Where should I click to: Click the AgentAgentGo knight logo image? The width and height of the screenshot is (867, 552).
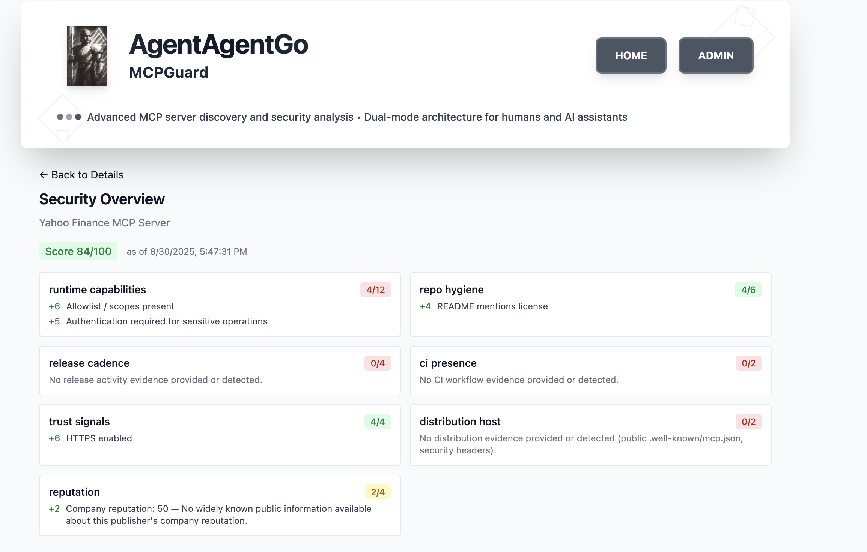tap(87, 55)
